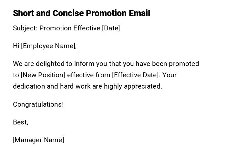Select the [Date] placeholder in subject line
The width and height of the screenshot is (226, 160).
click(x=111, y=28)
